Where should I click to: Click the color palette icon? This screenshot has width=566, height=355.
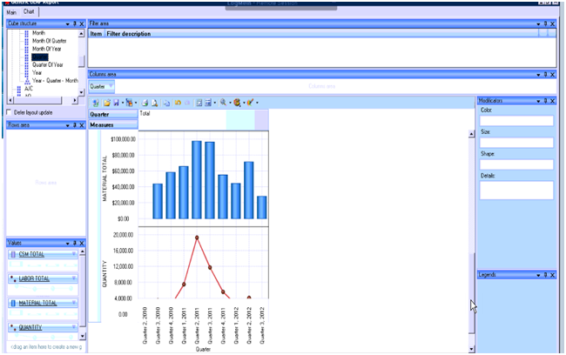[x=237, y=103]
